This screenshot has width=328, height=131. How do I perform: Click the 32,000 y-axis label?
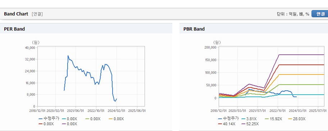30,59
